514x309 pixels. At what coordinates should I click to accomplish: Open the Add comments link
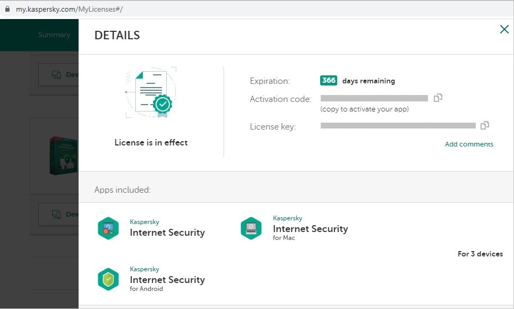[x=469, y=144]
